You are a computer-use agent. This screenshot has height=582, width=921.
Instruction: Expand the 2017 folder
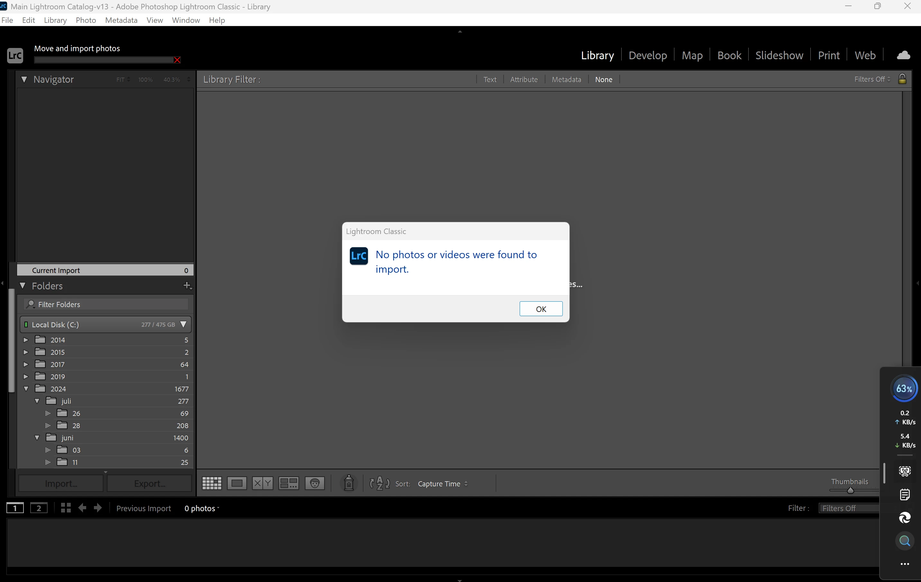(x=26, y=364)
